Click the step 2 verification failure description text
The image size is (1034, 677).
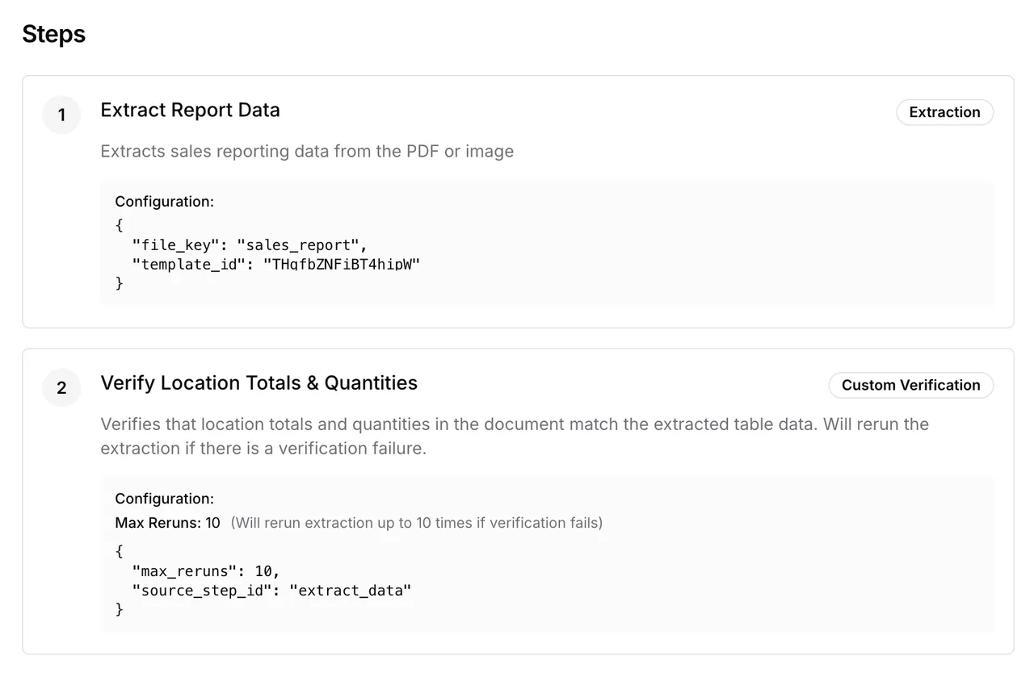pos(515,436)
